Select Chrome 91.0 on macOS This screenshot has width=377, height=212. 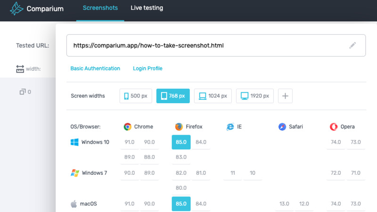coord(129,204)
